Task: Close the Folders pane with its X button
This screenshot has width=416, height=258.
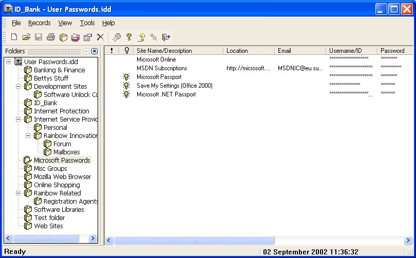Action: click(94, 51)
